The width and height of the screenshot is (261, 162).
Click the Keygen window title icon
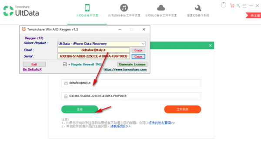(x=23, y=29)
